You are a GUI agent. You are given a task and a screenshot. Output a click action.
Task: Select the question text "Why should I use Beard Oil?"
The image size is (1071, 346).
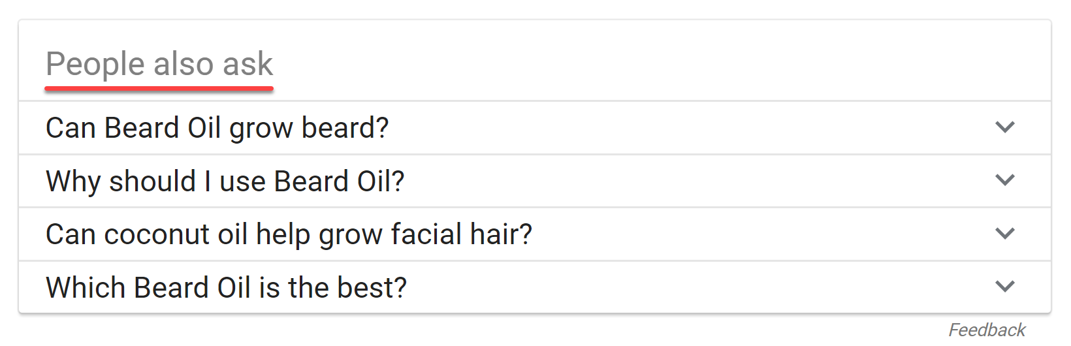(225, 181)
